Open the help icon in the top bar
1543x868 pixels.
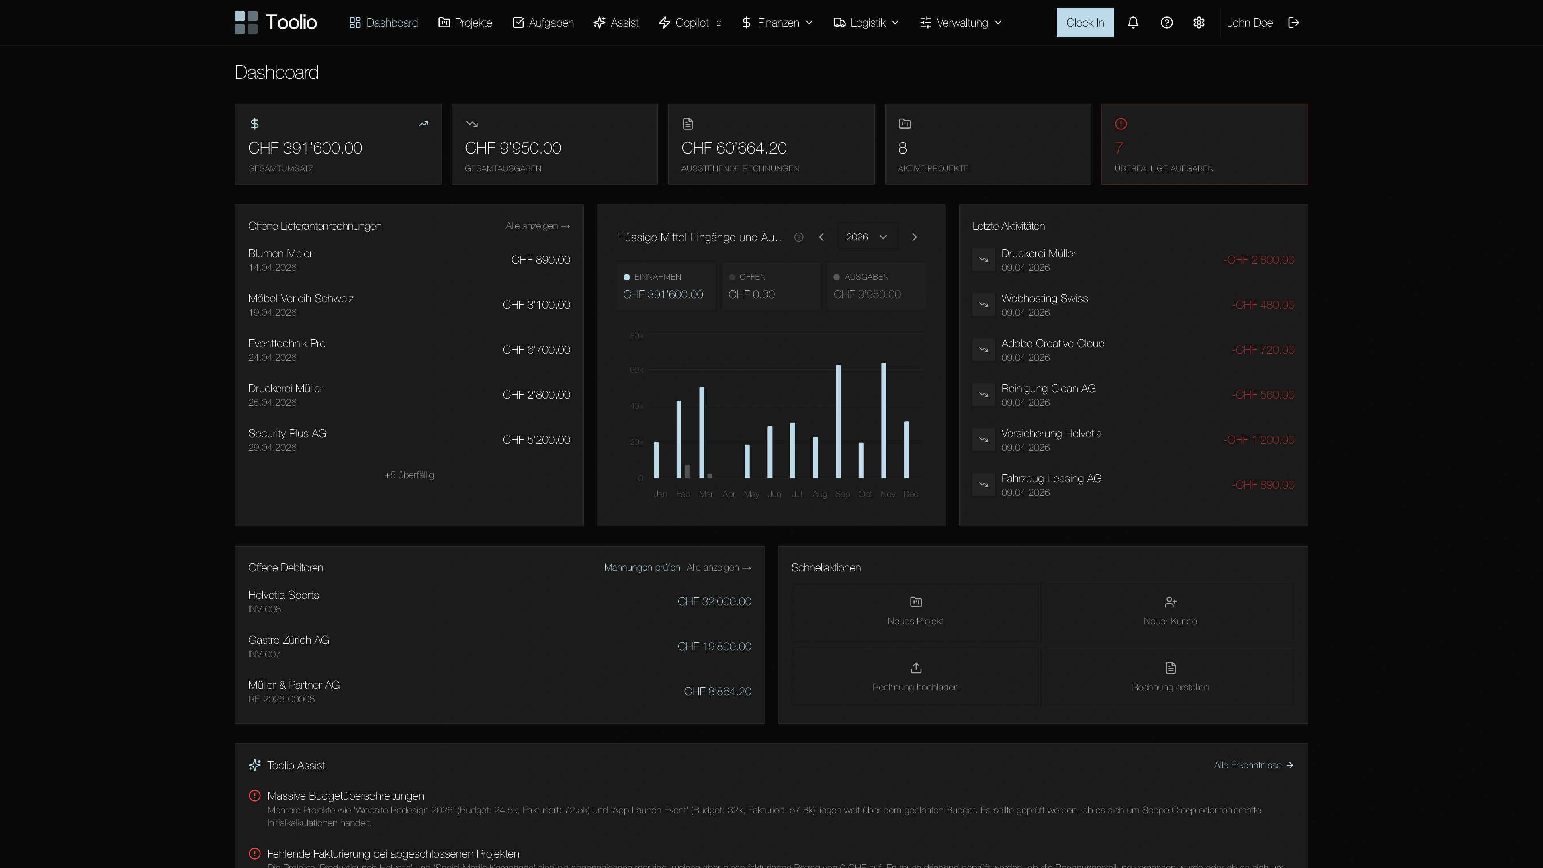tap(1166, 22)
